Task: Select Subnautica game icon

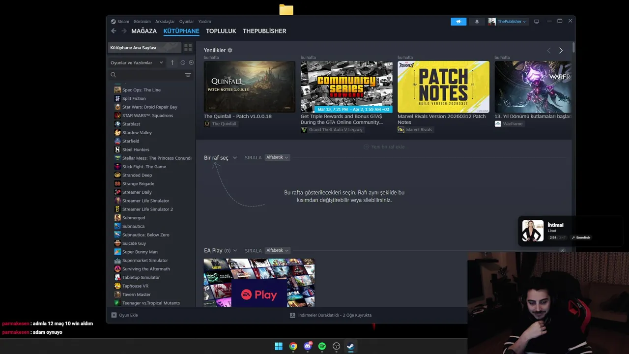Action: tap(117, 226)
